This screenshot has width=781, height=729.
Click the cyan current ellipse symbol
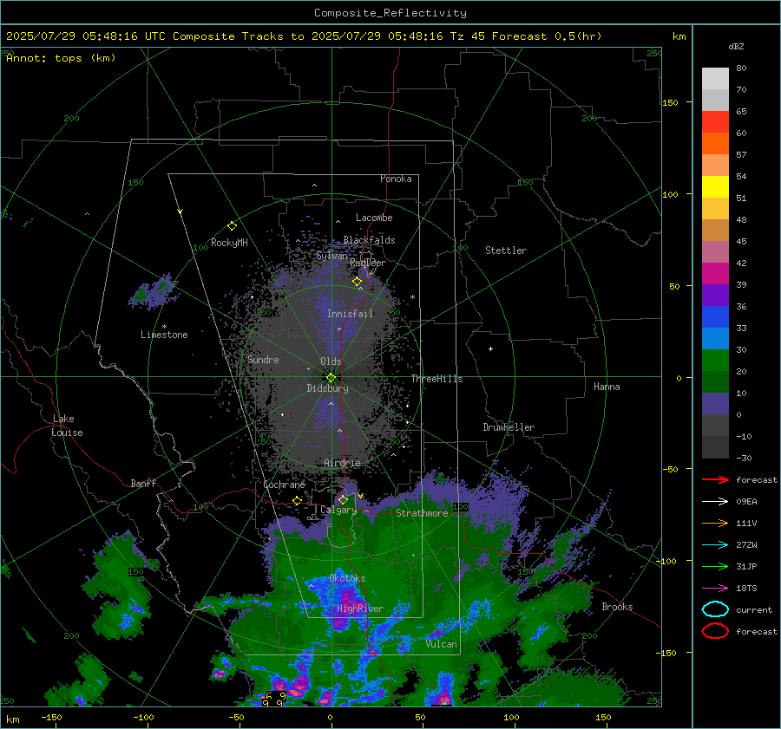coord(715,609)
